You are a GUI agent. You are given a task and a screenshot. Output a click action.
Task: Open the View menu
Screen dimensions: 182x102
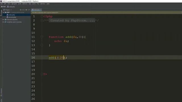pyautogui.click(x=9, y=4)
